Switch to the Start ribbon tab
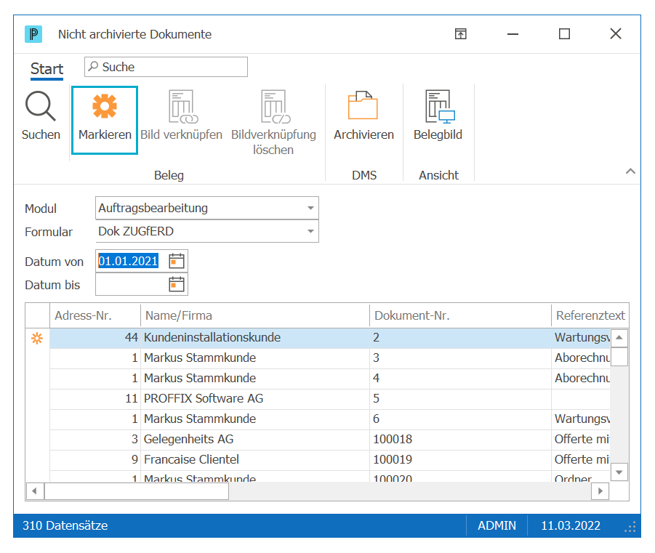Image resolution: width=655 pixels, height=553 pixels. [x=47, y=68]
